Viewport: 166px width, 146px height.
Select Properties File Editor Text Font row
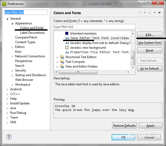97,52
